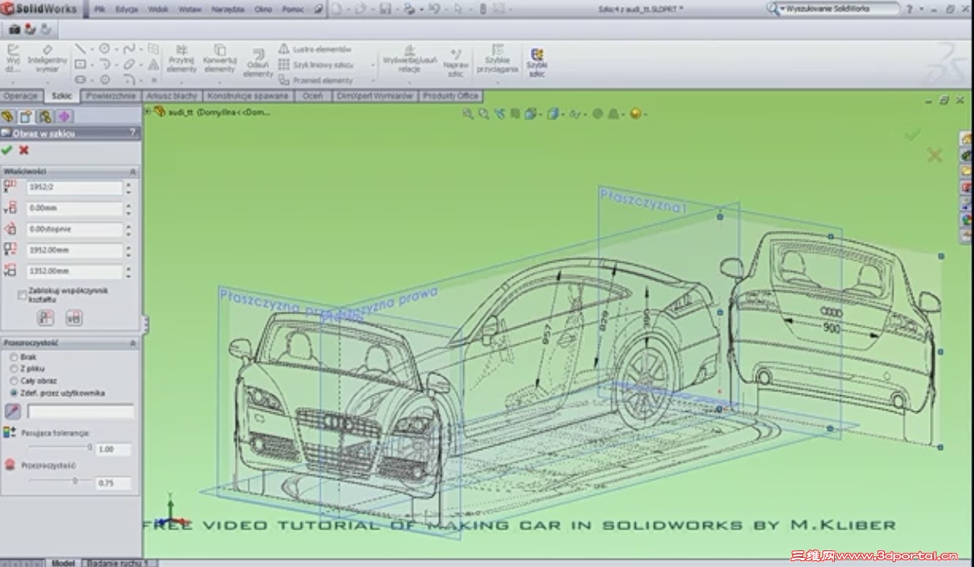This screenshot has height=567, width=974.
Task: Click Szybkie przyciągania tool
Action: pyautogui.click(x=497, y=59)
